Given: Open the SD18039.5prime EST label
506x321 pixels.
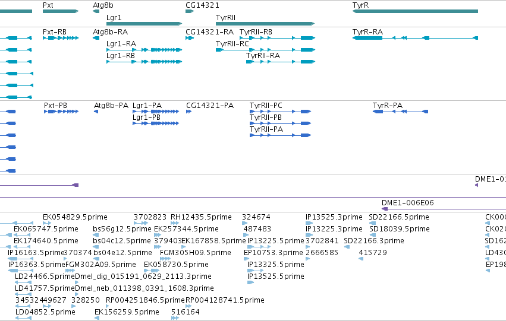Looking at the screenshot, I should point(400,229).
